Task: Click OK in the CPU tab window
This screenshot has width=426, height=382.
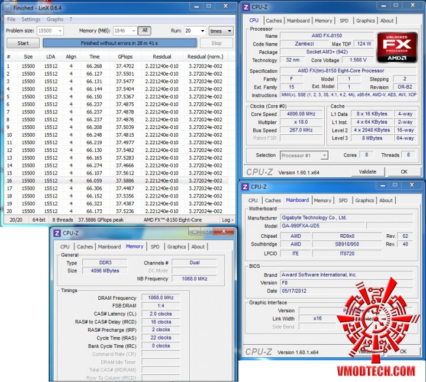Action: tap(404, 171)
